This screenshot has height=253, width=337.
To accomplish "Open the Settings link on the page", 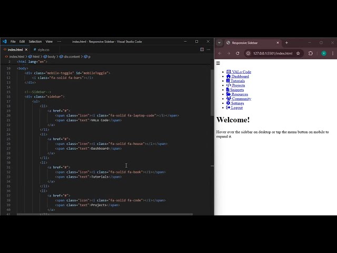I will 235,103.
